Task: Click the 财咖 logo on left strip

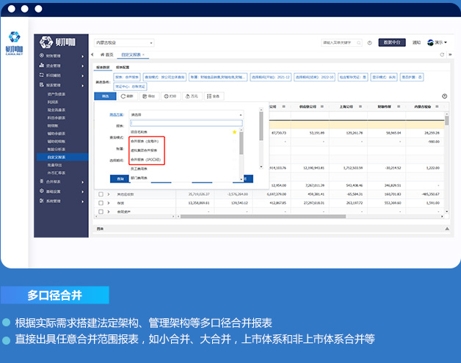Action: (x=14, y=43)
